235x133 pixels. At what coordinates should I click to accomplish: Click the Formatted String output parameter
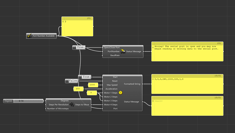coord(132,84)
